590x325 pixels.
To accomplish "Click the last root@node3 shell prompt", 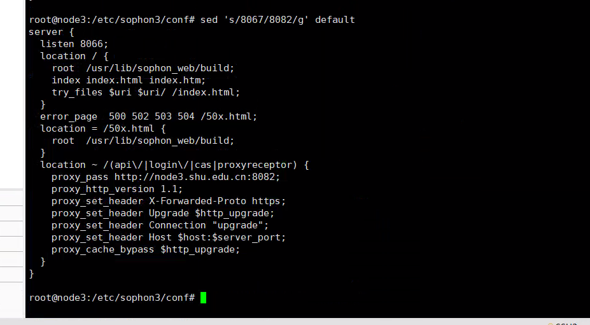I will click(111, 298).
